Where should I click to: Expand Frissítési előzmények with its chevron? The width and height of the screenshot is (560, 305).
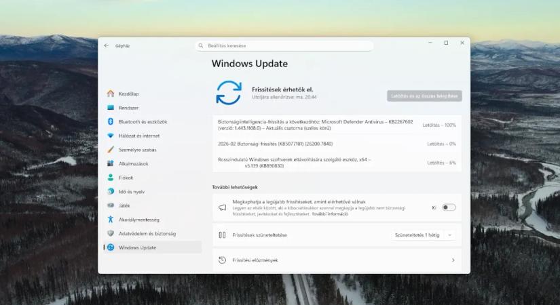[x=453, y=260]
